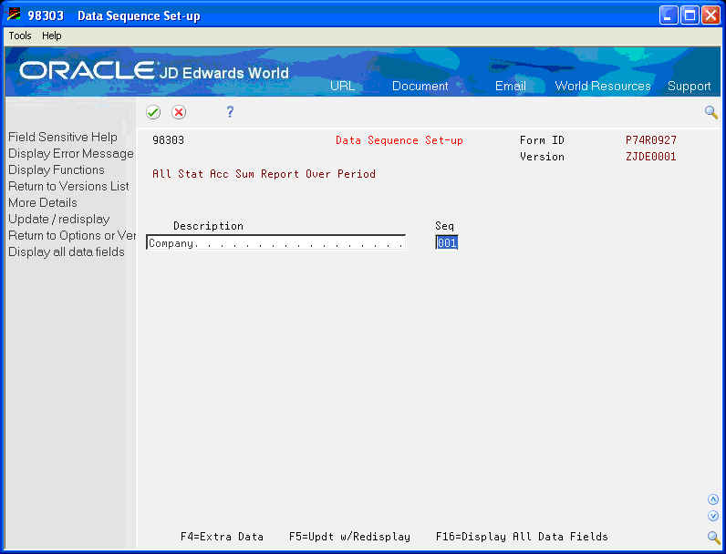Click the Company description field

point(276,242)
